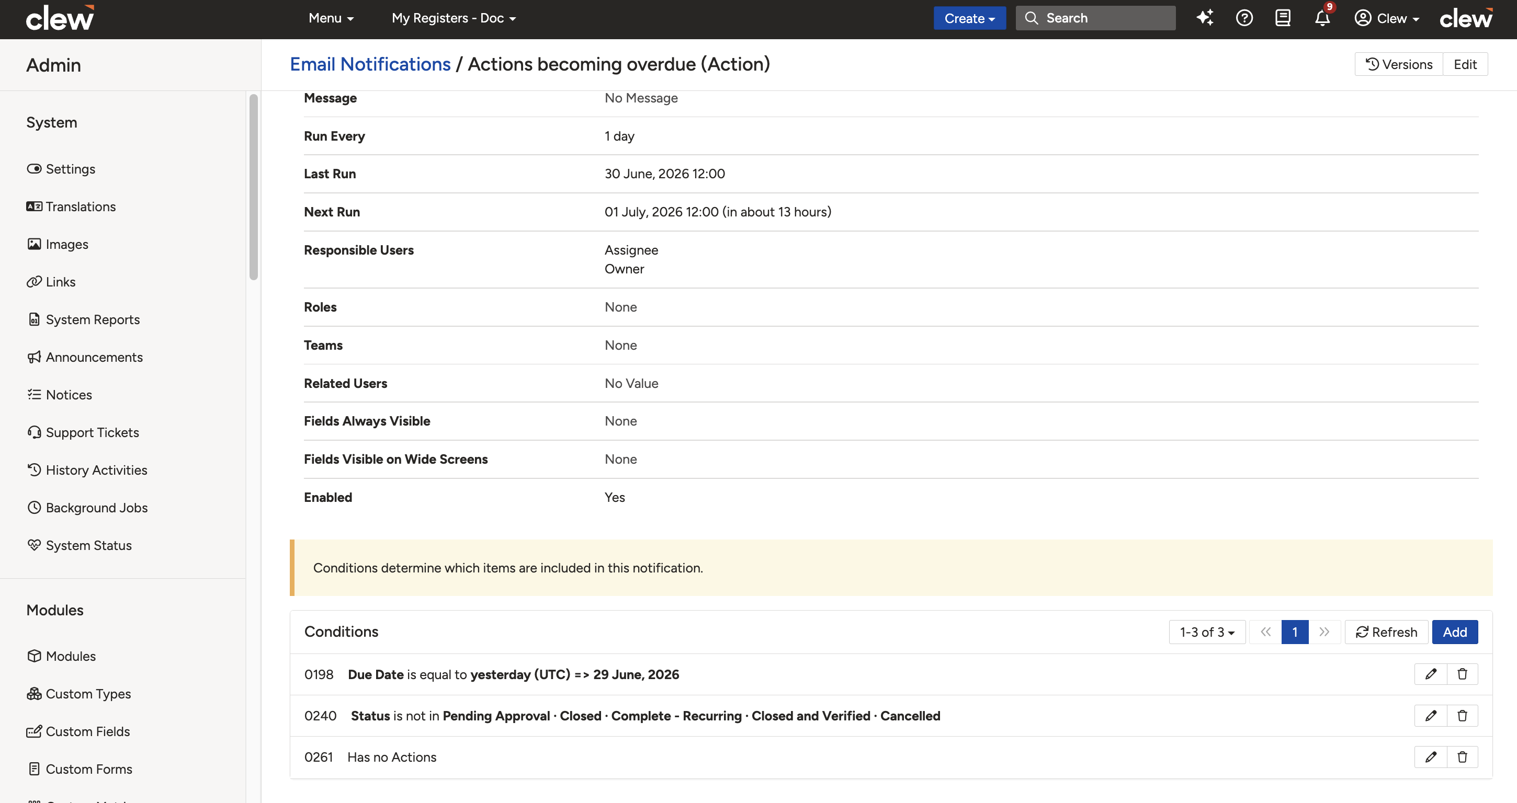Click the sidebar vertical scrollbar

tap(253, 187)
